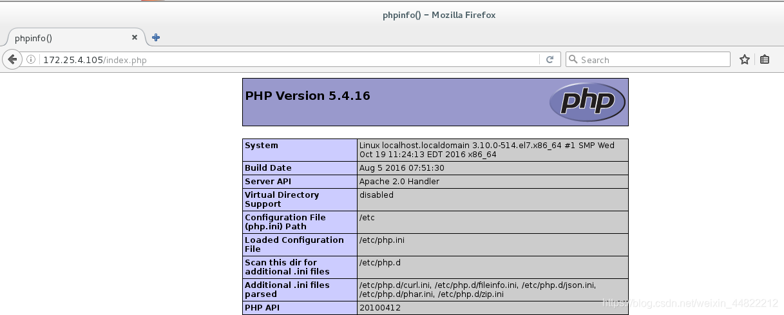The image size is (784, 315).
Task: Click the window title phpinfo() - Mozilla Firefox
Action: tap(439, 15)
